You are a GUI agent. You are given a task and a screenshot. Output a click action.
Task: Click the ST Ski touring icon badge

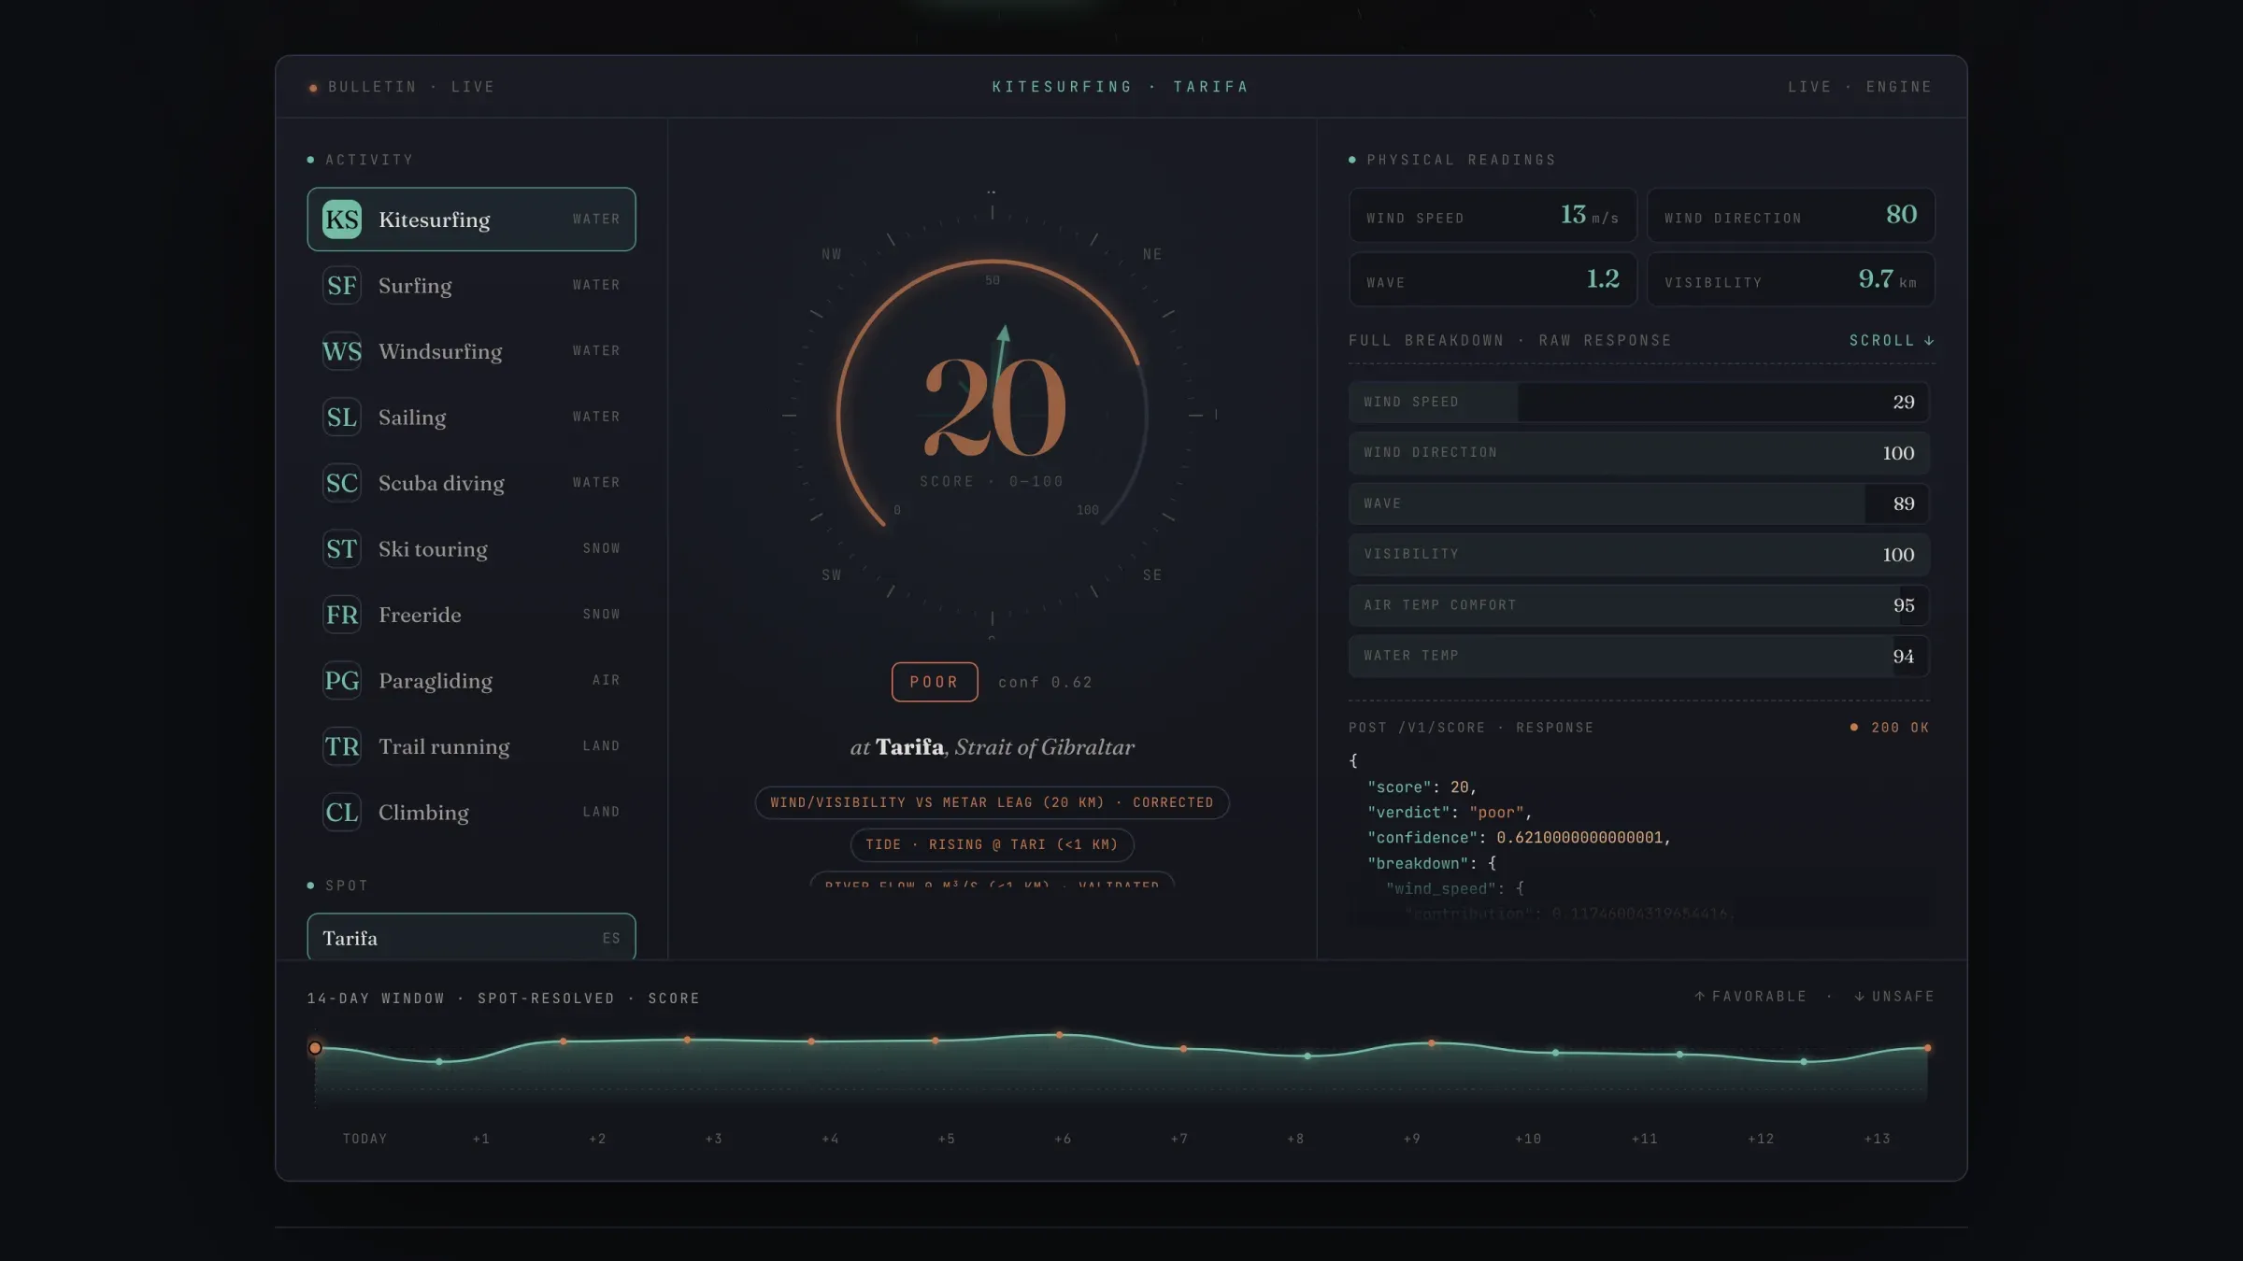341,548
